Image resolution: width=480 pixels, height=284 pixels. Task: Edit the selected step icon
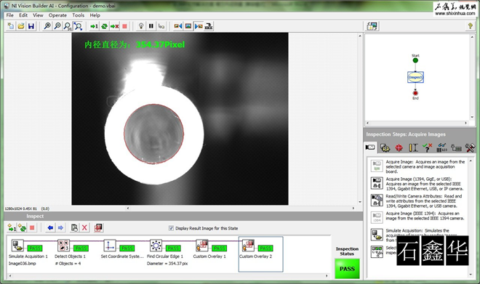pyautogui.click(x=74, y=228)
